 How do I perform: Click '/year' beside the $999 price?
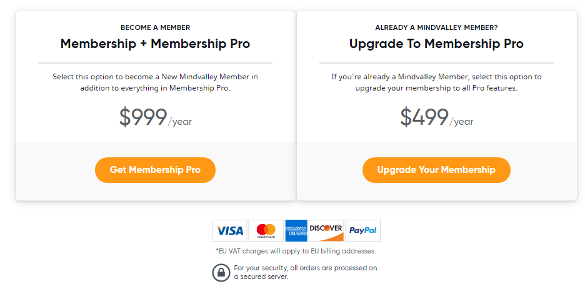point(180,122)
